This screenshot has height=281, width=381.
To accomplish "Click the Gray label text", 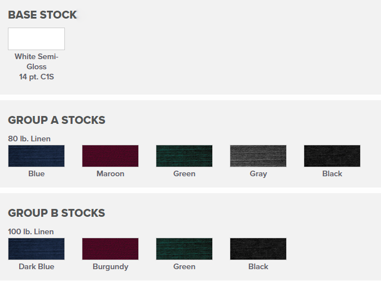I will tap(258, 174).
